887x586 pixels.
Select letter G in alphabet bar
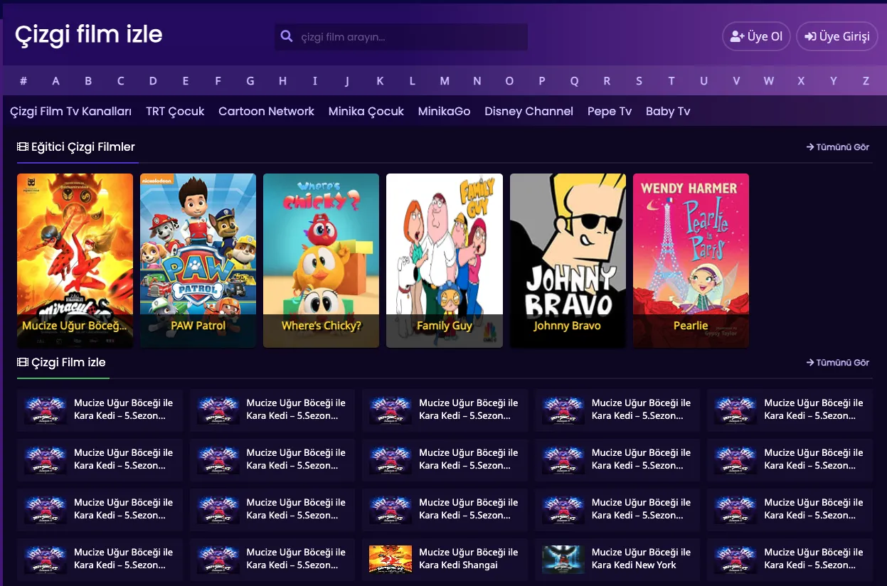click(250, 81)
